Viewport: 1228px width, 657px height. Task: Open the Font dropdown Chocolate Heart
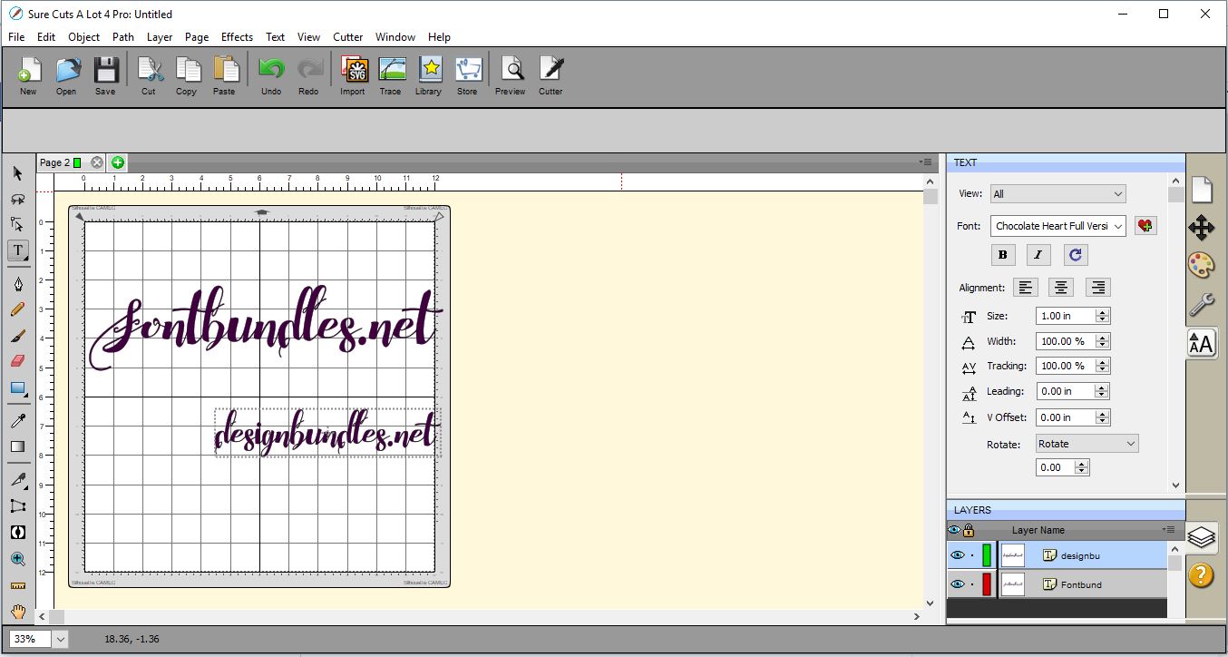pyautogui.click(x=1057, y=226)
